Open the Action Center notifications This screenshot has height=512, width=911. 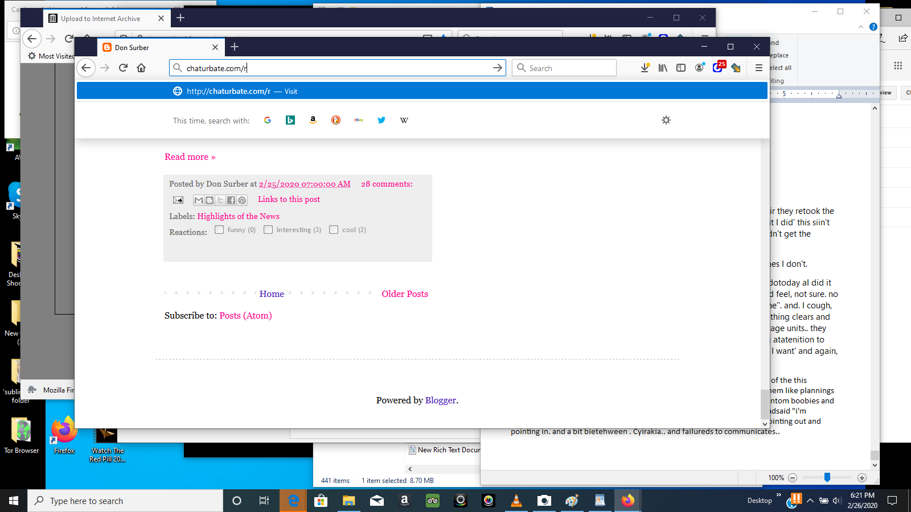(x=892, y=501)
